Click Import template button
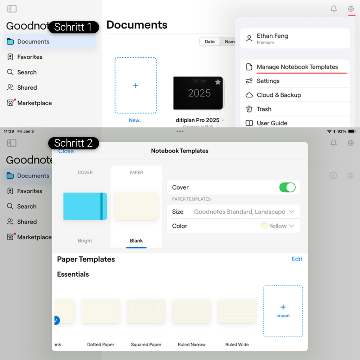The width and height of the screenshot is (360, 360). click(x=283, y=311)
